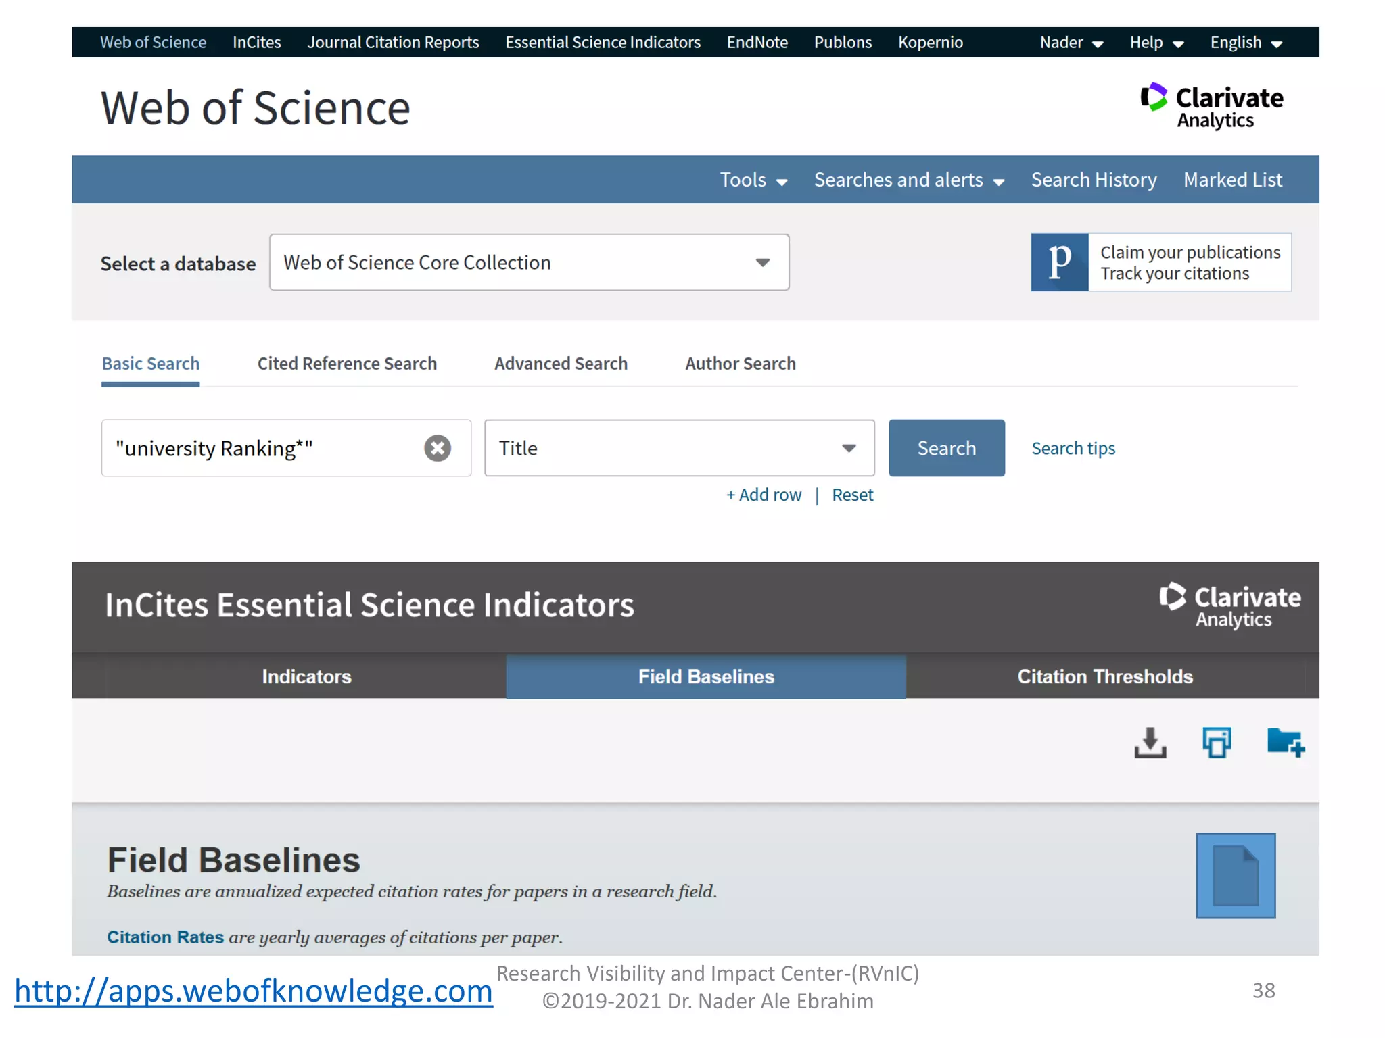Viewport: 1385px width, 1038px height.
Task: Open the Tools dropdown menu
Action: (753, 180)
